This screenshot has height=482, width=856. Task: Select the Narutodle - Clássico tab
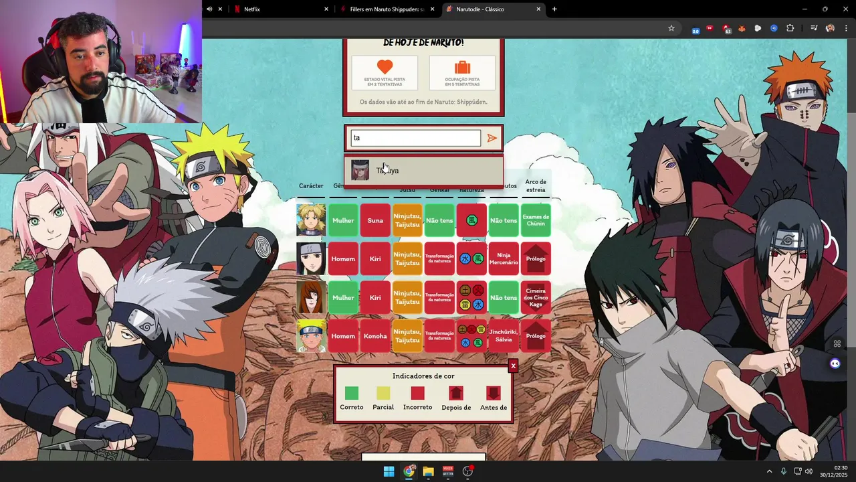point(494,9)
